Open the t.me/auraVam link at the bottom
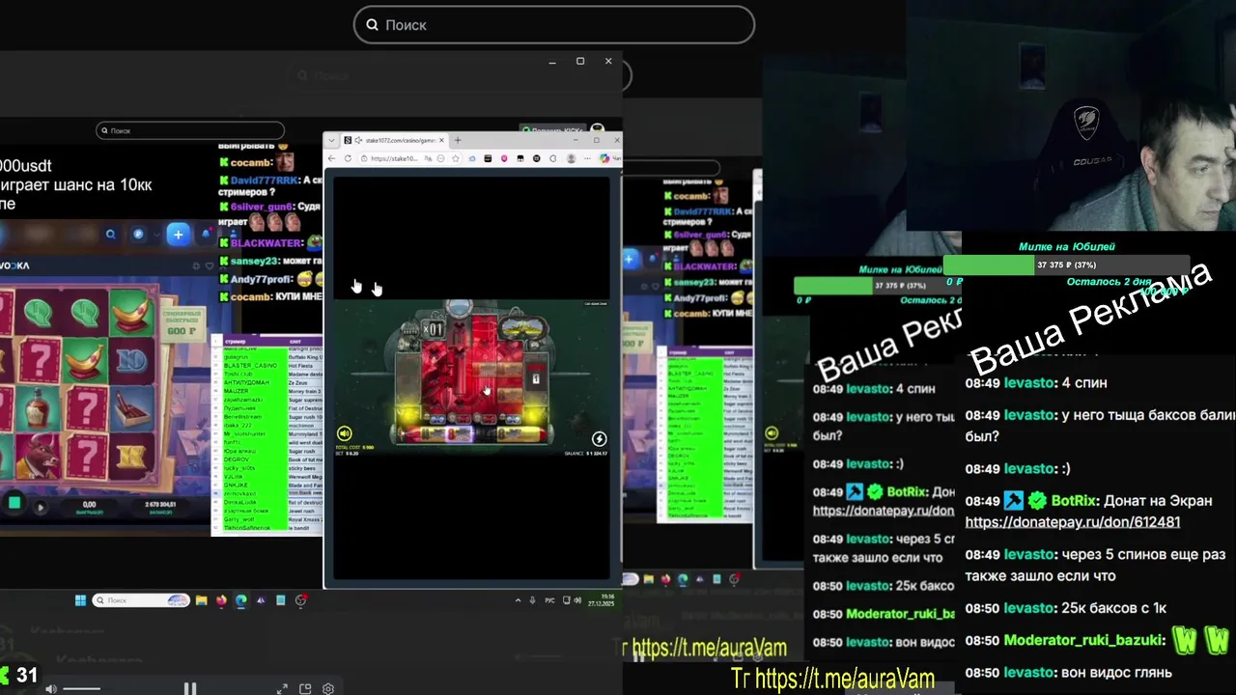Screen dimensions: 1236x695 (844, 679)
